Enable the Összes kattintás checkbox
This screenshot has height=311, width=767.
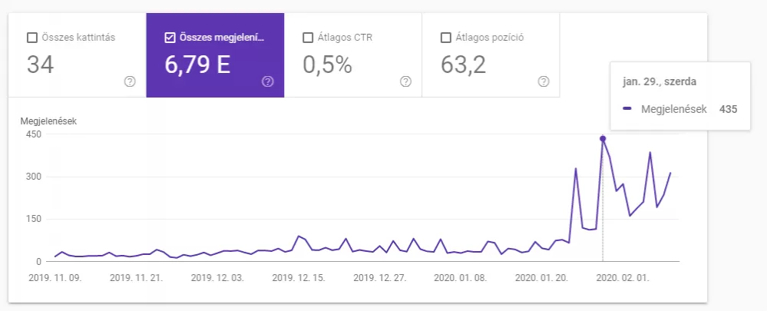click(31, 38)
